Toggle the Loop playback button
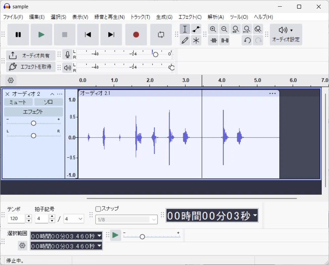The height and width of the screenshot is (265, 329). pos(161,35)
